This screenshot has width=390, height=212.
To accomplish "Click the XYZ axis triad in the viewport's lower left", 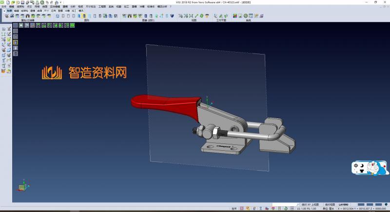I will click(x=23, y=185).
